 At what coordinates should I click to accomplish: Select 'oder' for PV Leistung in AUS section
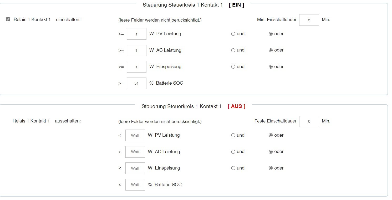coord(271,135)
